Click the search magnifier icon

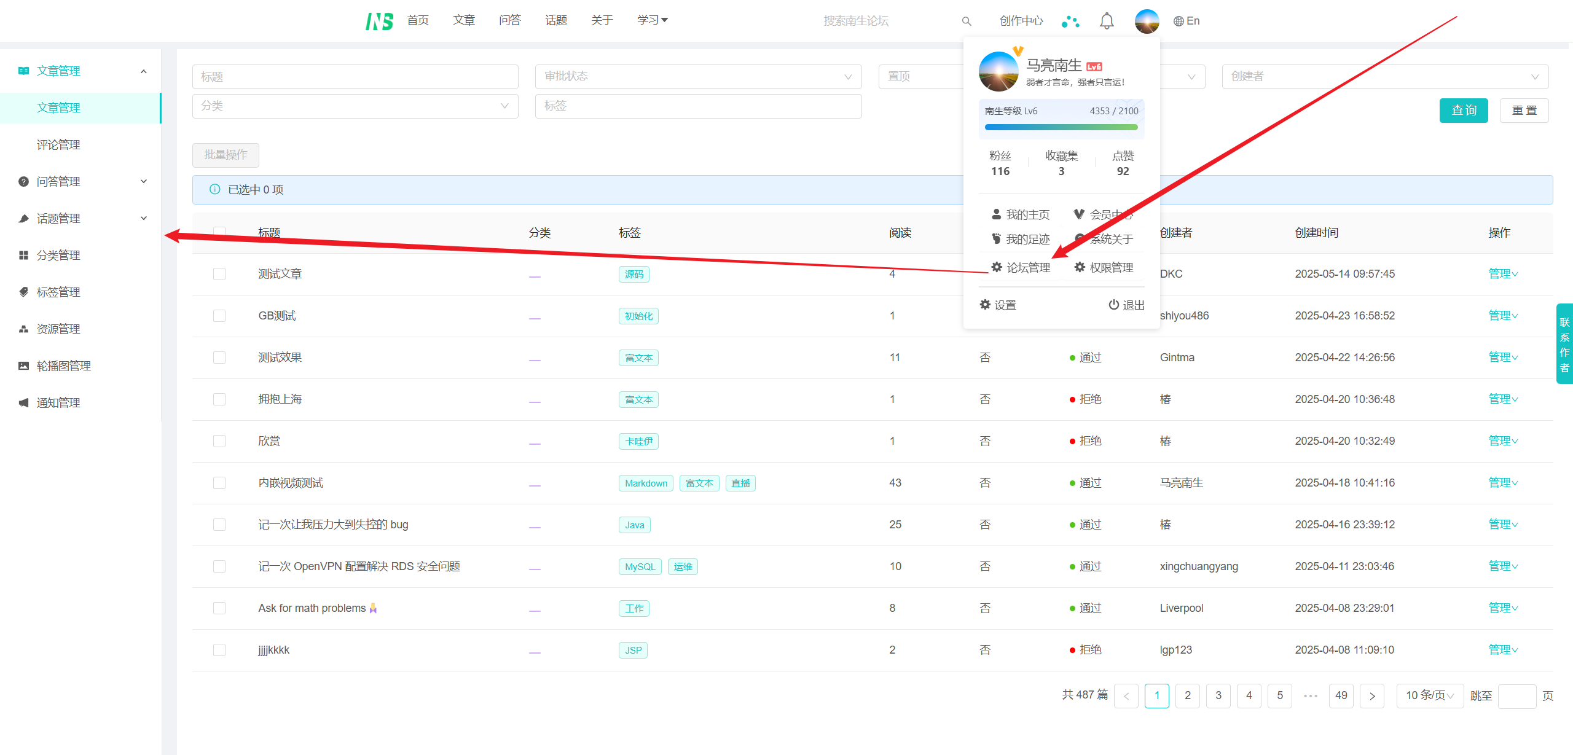pyautogui.click(x=967, y=22)
